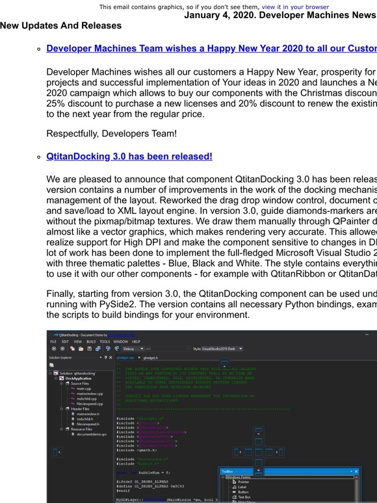Switch to the glwidget.cpp tab
This screenshot has height=503, width=377.
pyautogui.click(x=125, y=357)
